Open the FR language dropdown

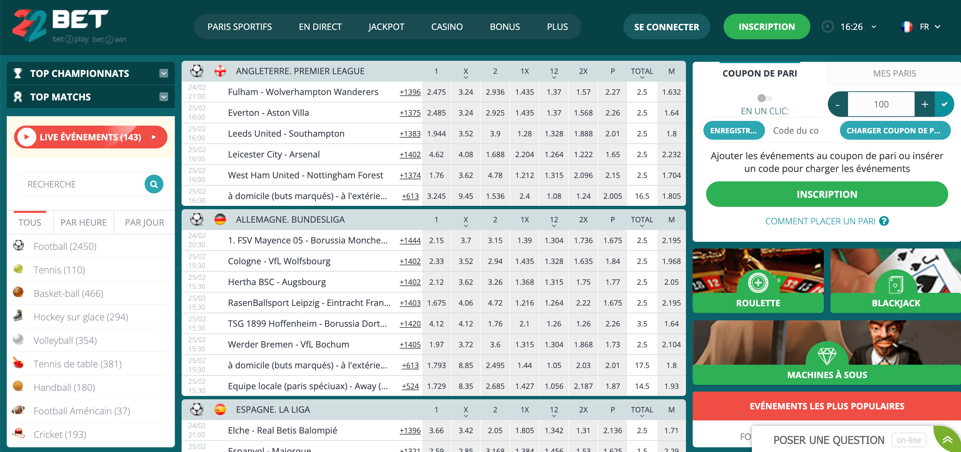(937, 27)
